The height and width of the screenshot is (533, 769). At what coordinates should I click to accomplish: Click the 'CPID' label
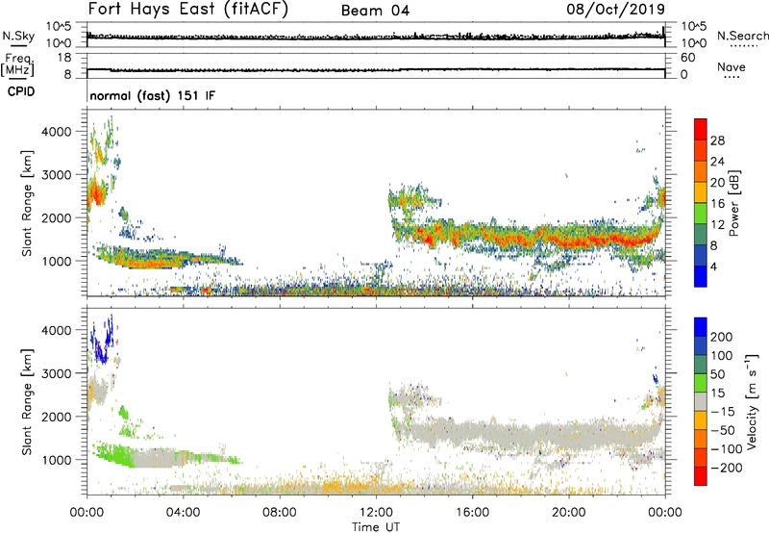pyautogui.click(x=21, y=91)
